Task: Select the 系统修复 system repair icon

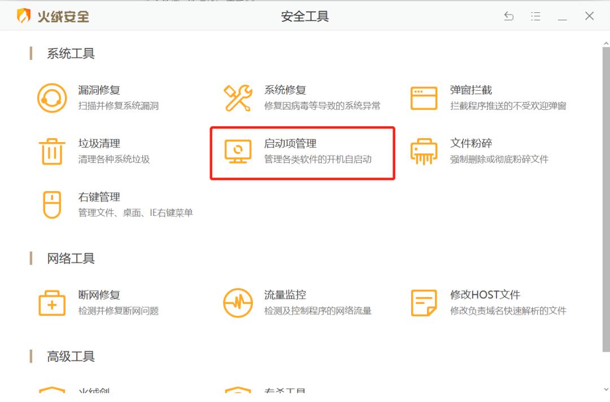Action: (x=238, y=97)
